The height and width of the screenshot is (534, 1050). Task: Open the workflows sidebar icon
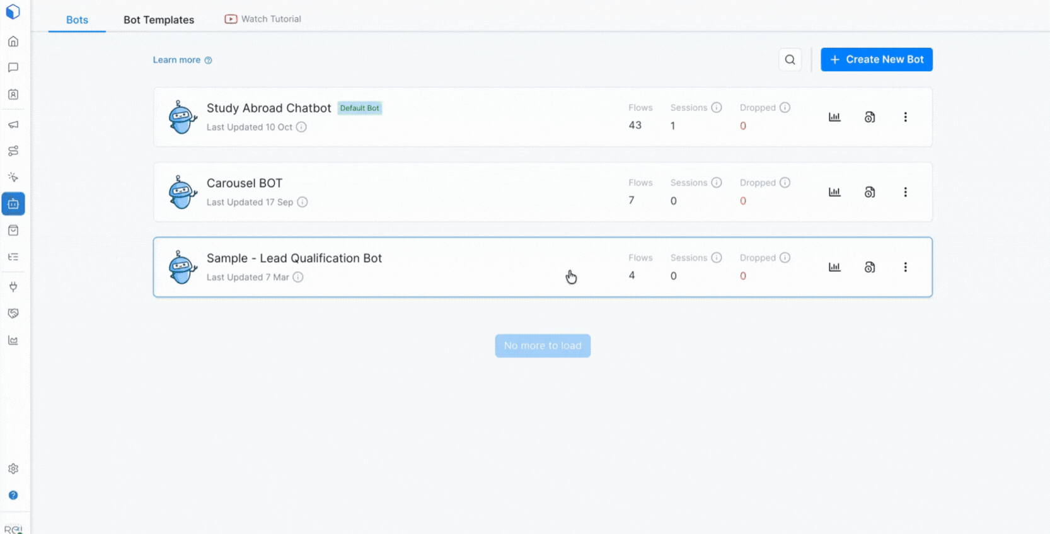click(13, 151)
